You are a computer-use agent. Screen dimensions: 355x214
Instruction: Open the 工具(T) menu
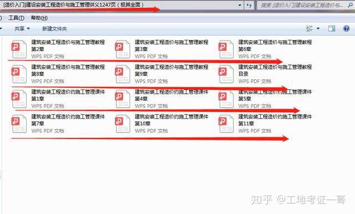click(x=16, y=18)
